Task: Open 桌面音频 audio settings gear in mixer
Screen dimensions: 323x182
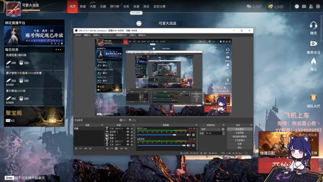Action: pos(193,146)
